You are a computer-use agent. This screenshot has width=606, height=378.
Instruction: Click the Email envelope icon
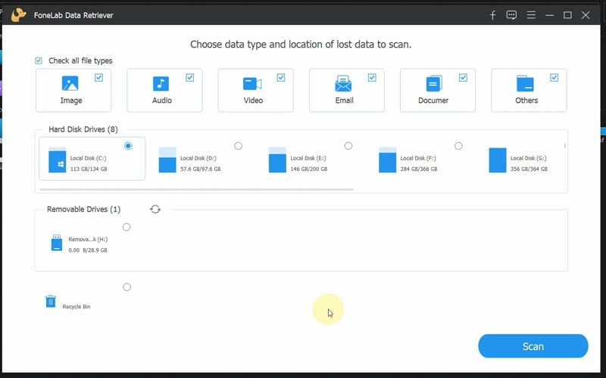(343, 83)
